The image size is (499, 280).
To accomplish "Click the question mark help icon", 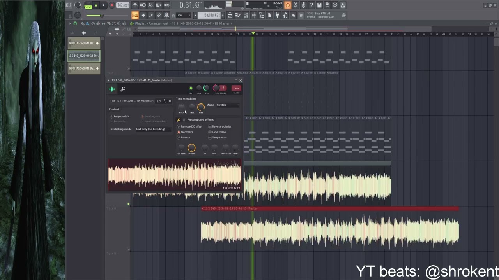I will (x=311, y=5).
